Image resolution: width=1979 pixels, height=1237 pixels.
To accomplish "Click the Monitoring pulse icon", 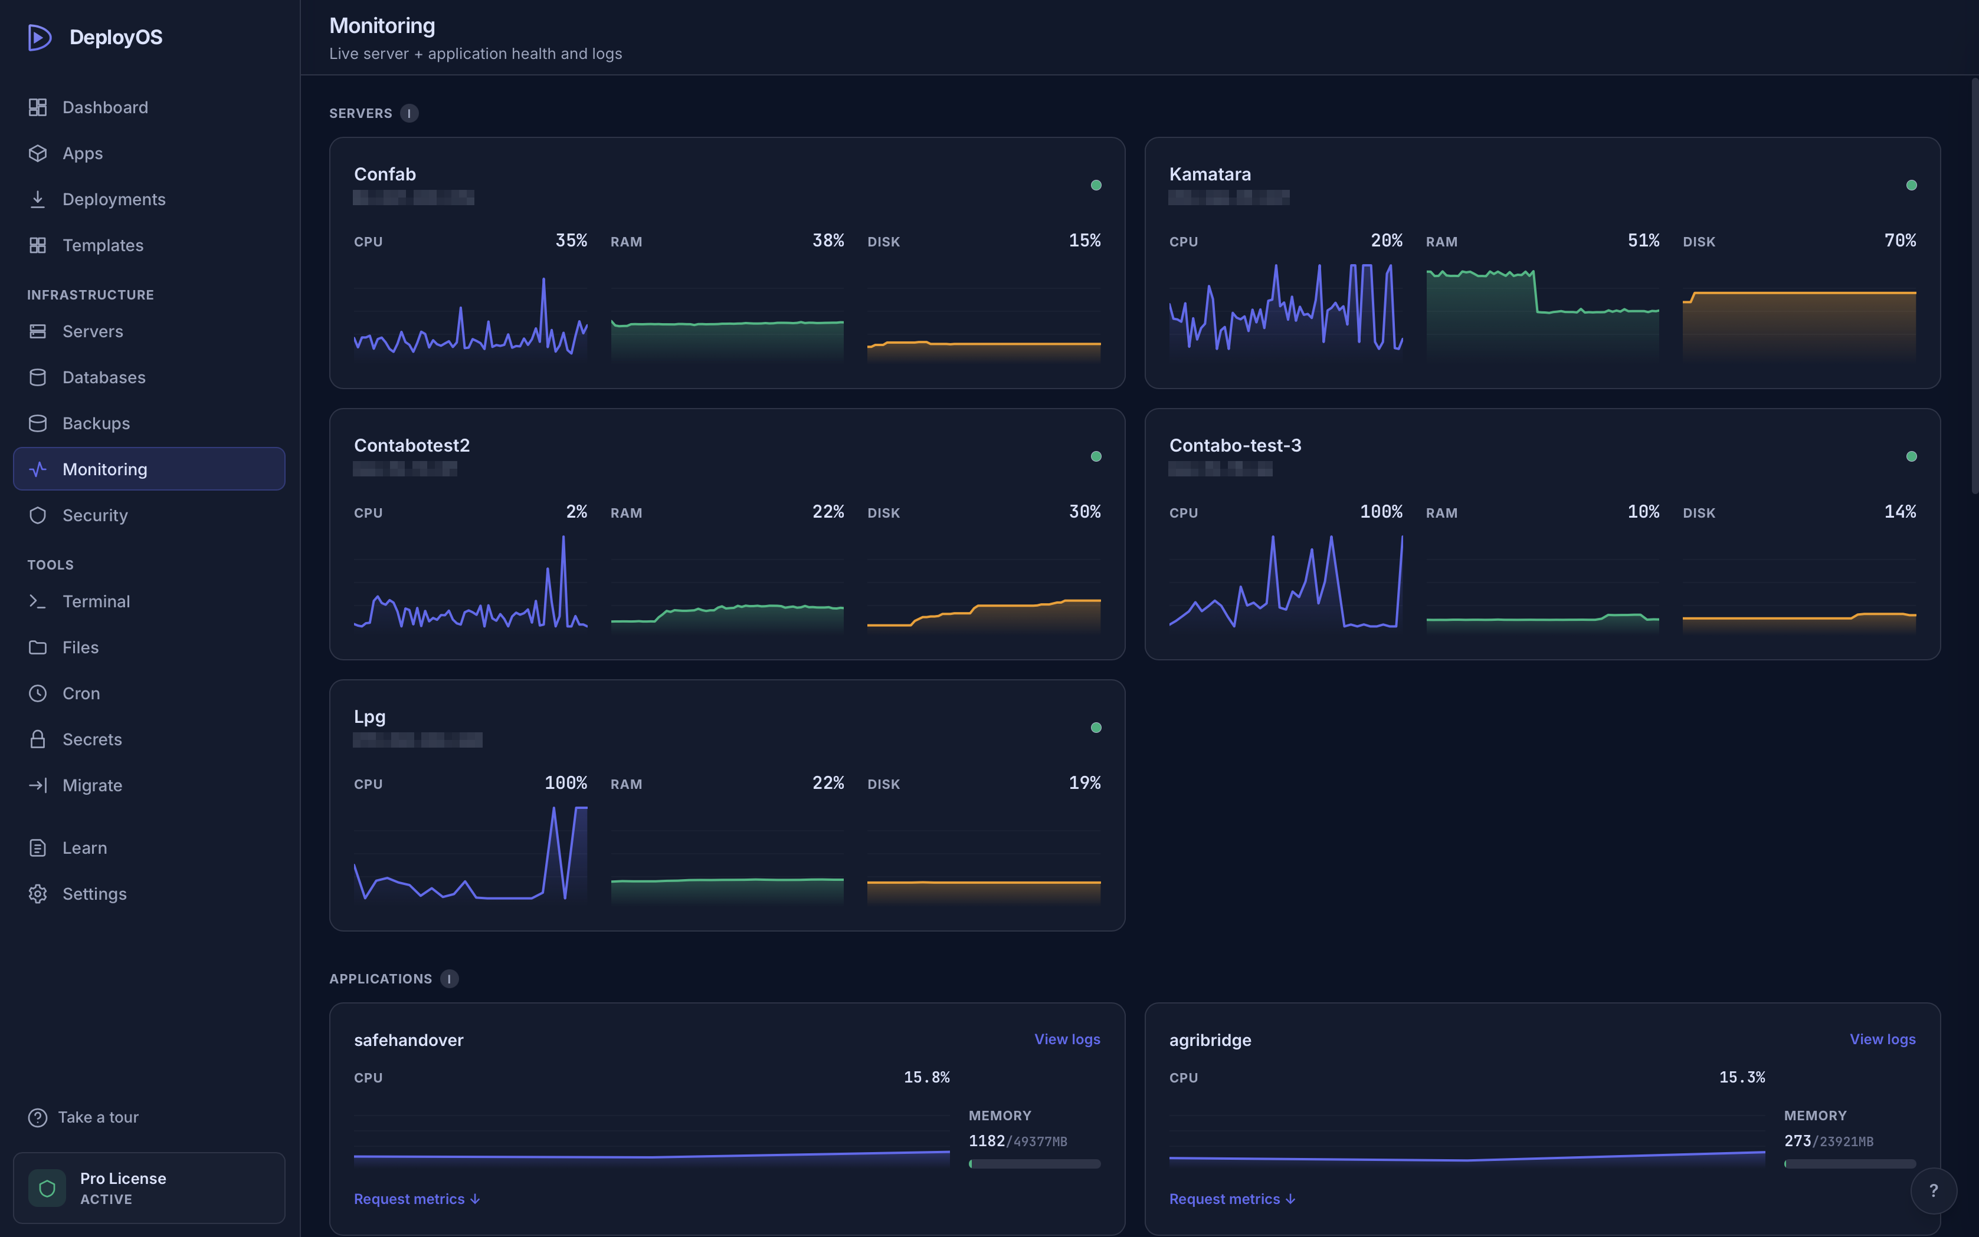I will 38,469.
